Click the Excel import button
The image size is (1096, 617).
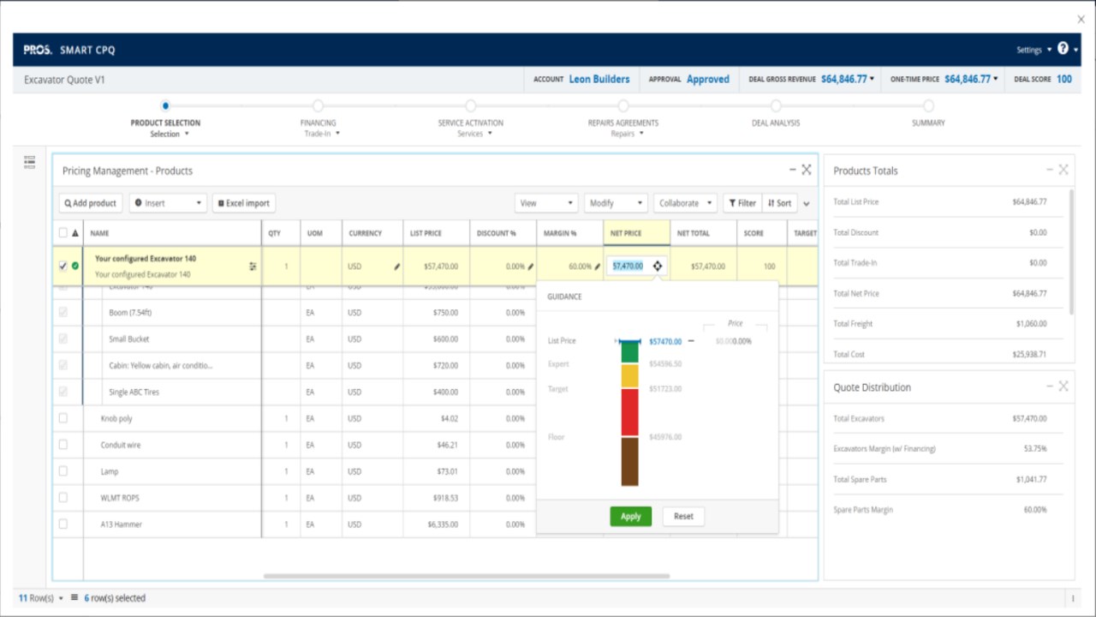click(x=244, y=203)
